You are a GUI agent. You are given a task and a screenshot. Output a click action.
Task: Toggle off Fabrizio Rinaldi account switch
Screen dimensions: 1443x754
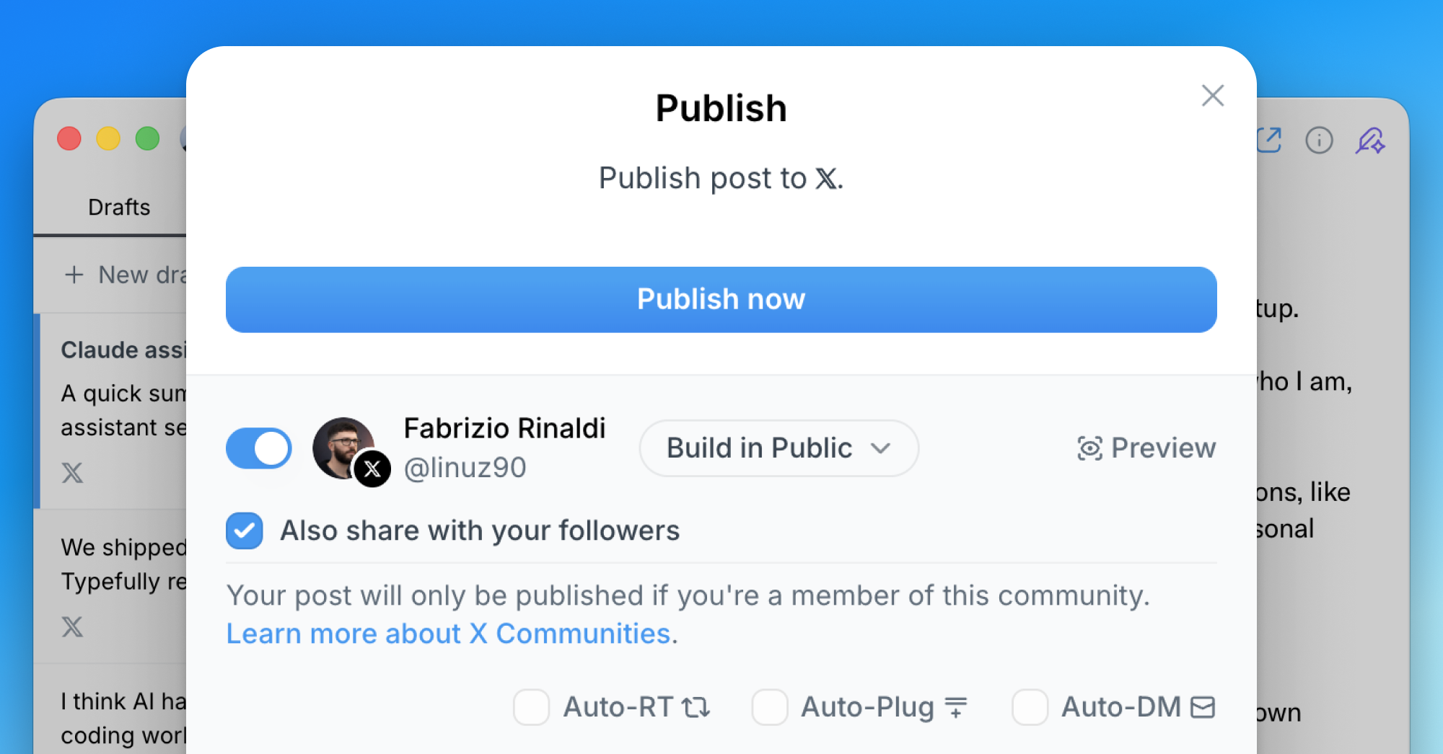259,448
